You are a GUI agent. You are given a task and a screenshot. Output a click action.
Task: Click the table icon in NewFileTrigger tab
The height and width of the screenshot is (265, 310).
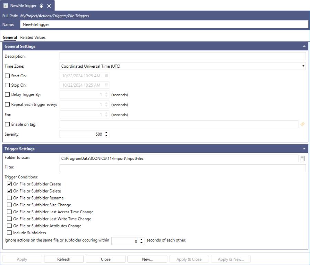pyautogui.click(x=6, y=6)
